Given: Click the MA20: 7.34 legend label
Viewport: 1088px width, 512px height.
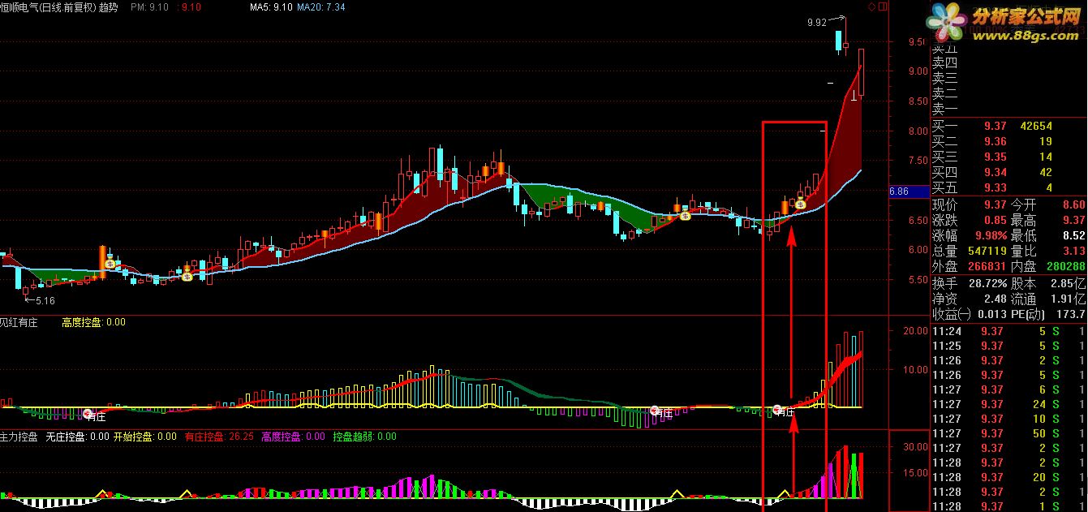Looking at the screenshot, I should (321, 7).
